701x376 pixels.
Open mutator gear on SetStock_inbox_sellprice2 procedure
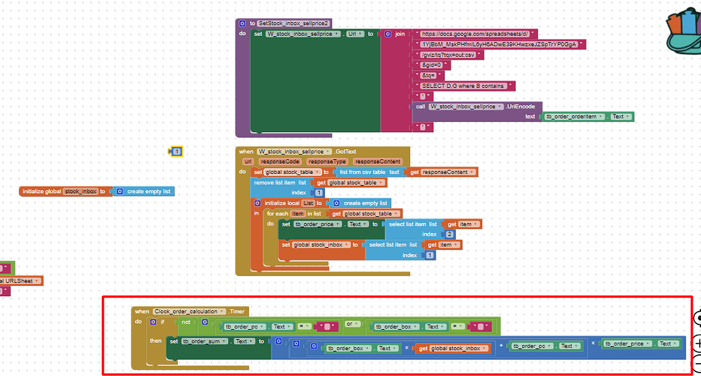[x=243, y=23]
